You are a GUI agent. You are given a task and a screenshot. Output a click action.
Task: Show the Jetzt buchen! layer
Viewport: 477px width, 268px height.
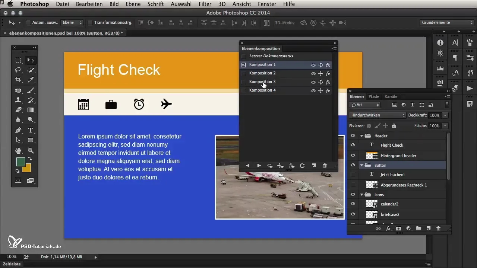[x=353, y=174]
